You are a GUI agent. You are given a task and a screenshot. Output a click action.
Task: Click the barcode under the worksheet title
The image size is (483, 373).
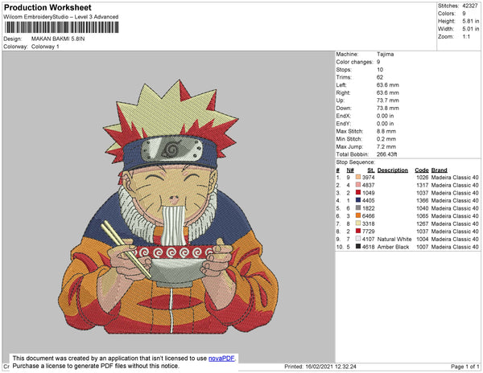(x=62, y=27)
